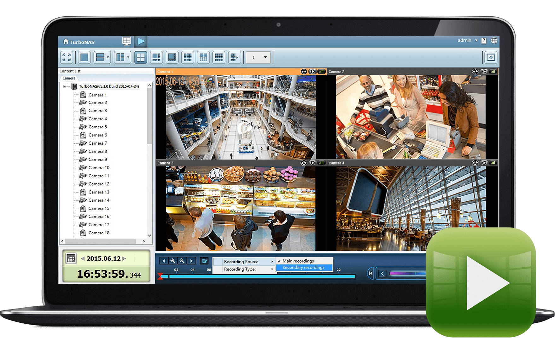Image resolution: width=555 pixels, height=353 pixels.
Task: Toggle playback on the Camera 2 pane
Action: tap(484, 72)
